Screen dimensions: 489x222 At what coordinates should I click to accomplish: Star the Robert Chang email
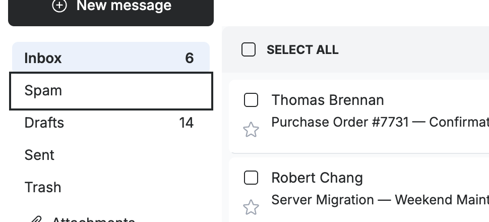(251, 207)
